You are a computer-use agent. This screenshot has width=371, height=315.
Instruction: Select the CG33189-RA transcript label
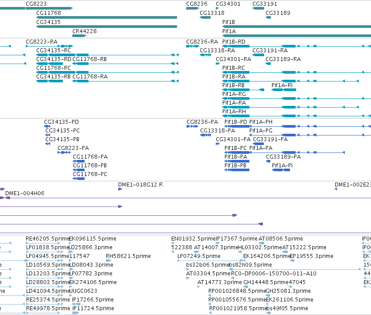click(283, 59)
